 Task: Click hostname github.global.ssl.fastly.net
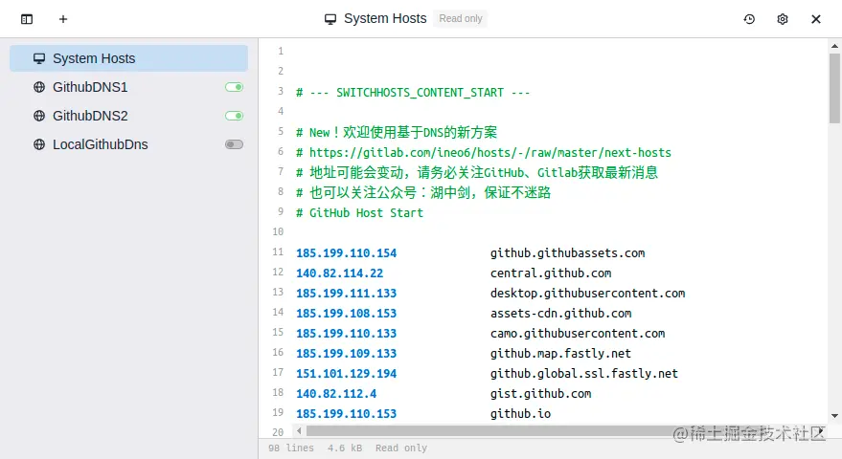click(584, 374)
